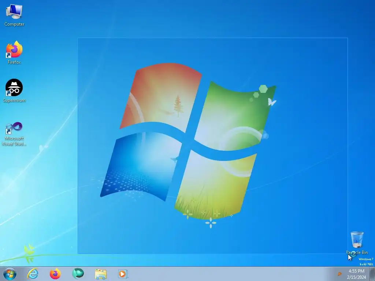Select the Computer desktop icon

[14, 15]
